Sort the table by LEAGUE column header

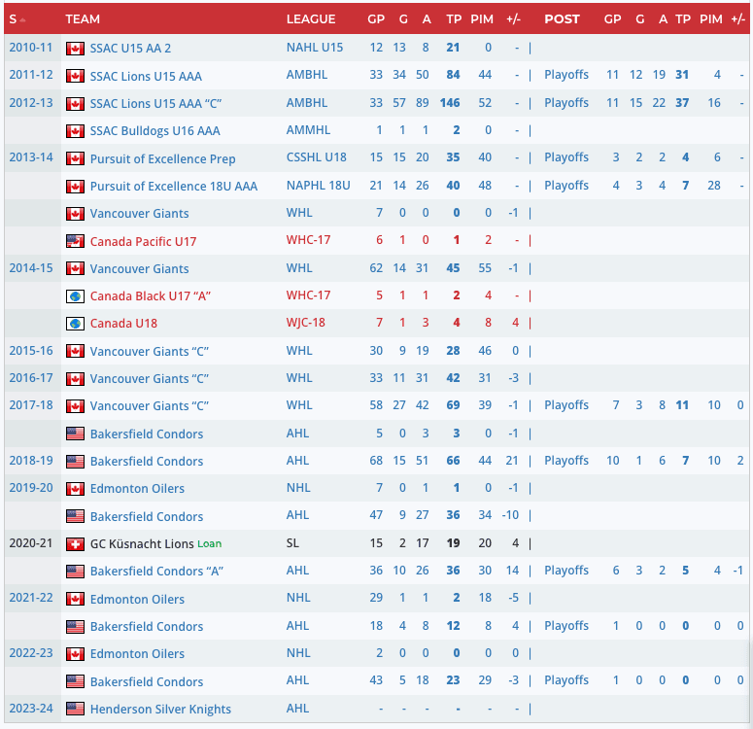point(311,19)
